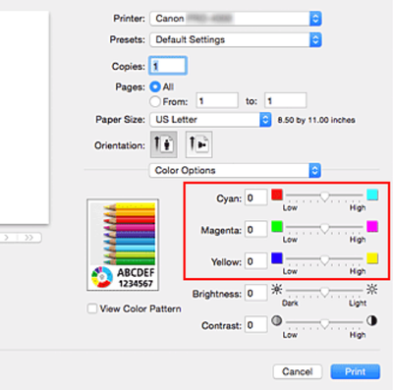This screenshot has height=390, width=393.
Task: Open the Printer dropdown
Action: (236, 19)
